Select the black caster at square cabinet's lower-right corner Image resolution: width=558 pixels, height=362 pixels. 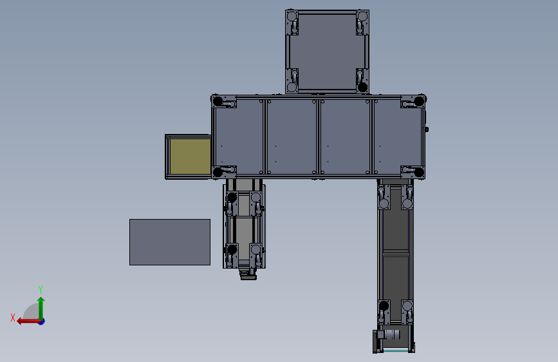click(362, 87)
